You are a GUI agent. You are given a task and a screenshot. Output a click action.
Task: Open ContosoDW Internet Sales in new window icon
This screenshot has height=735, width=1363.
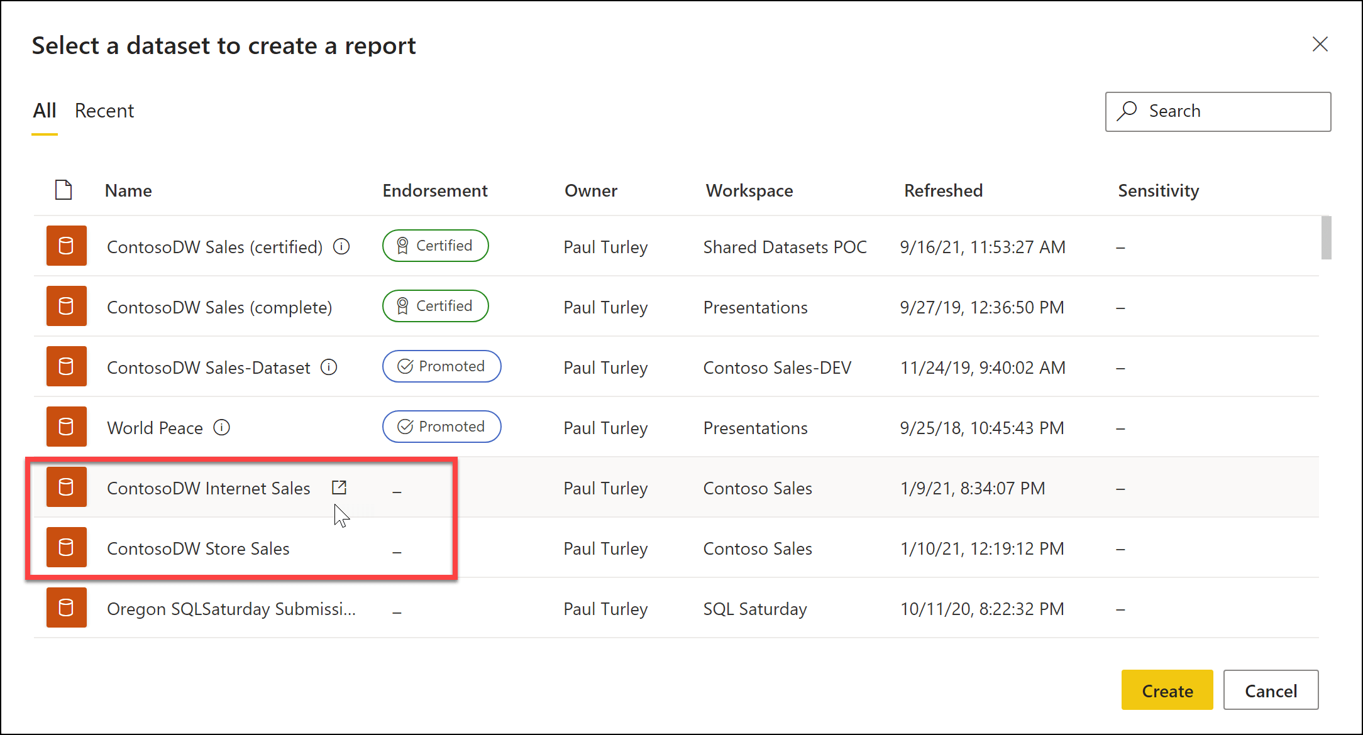click(339, 487)
